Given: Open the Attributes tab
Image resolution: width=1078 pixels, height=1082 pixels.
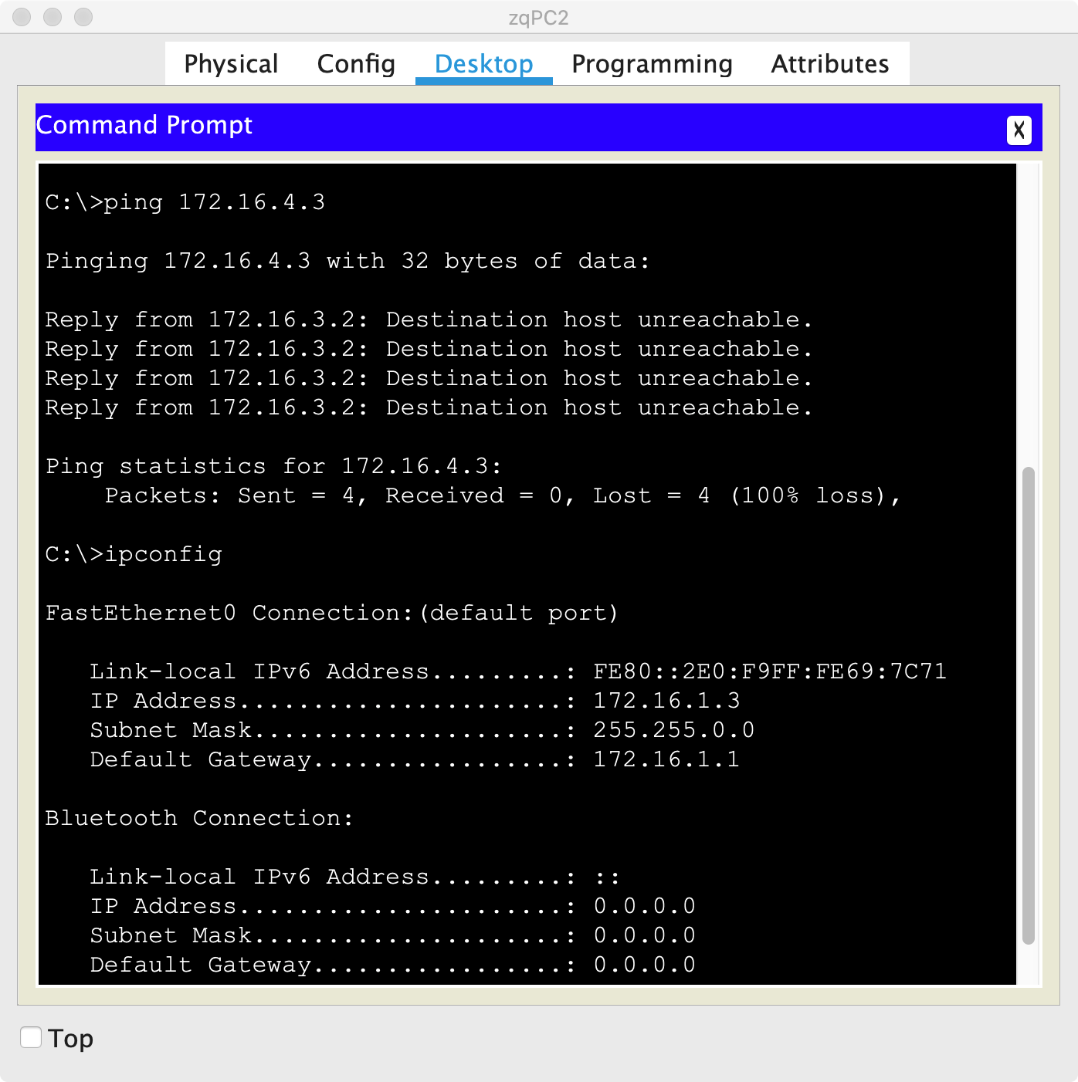Looking at the screenshot, I should coord(830,63).
